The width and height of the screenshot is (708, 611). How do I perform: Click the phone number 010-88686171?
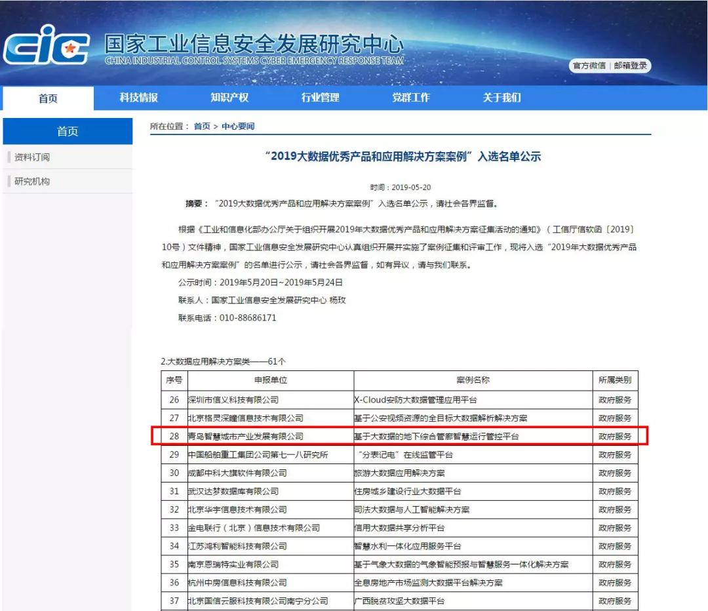[x=248, y=318]
